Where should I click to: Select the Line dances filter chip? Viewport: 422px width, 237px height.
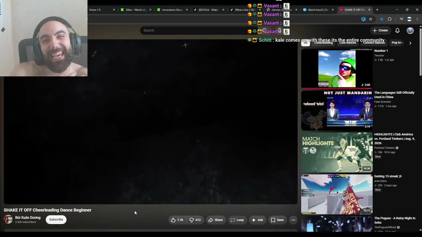click(348, 43)
